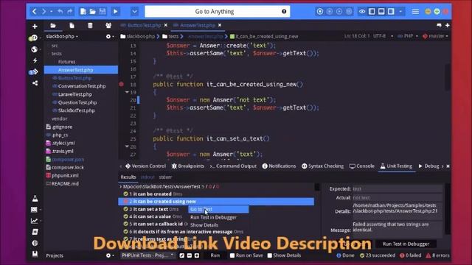Click the Run Test in Debugger button
The width and height of the screenshot is (472, 265).
pyautogui.click(x=406, y=244)
